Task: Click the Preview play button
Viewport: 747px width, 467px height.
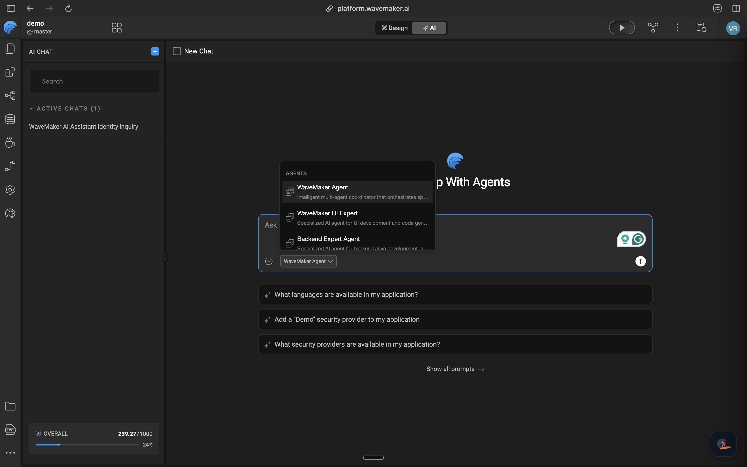Action: point(622,28)
